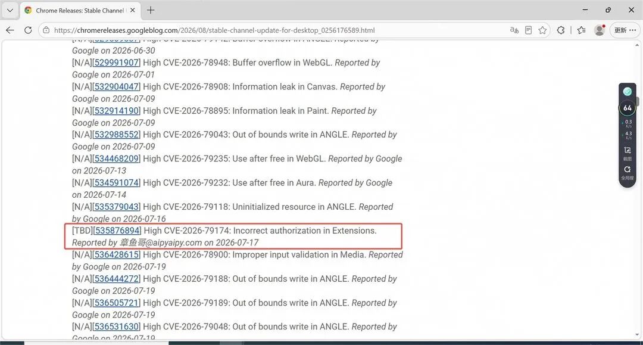This screenshot has width=643, height=345.
Task: Click the 4.3 K/s download speed indicator
Action: tap(628, 135)
